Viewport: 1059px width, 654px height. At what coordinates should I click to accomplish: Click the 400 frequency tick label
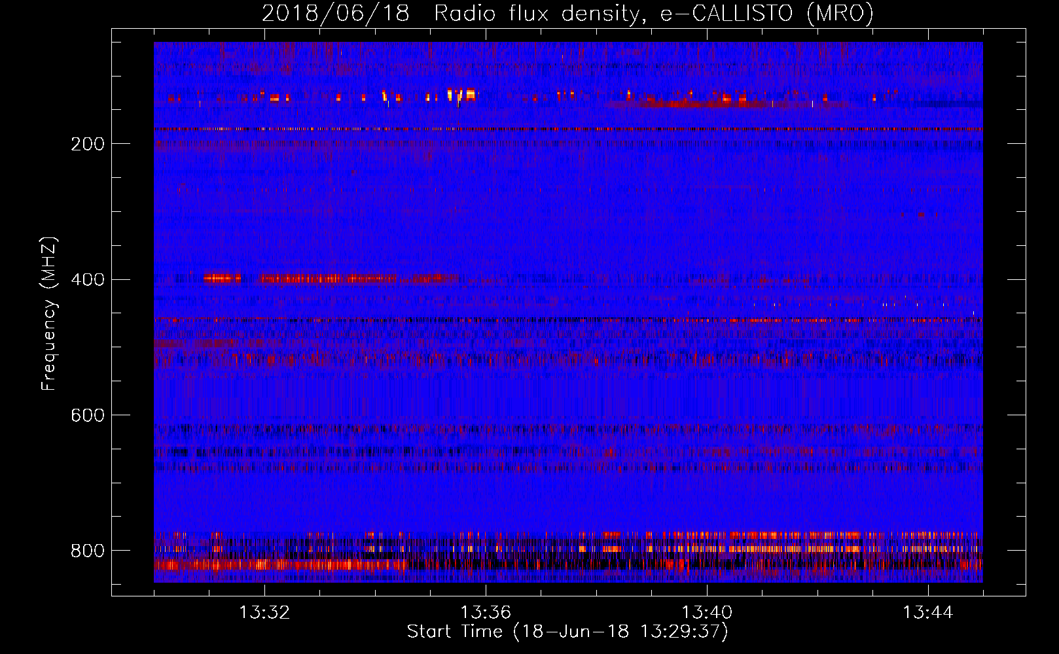tap(88, 280)
